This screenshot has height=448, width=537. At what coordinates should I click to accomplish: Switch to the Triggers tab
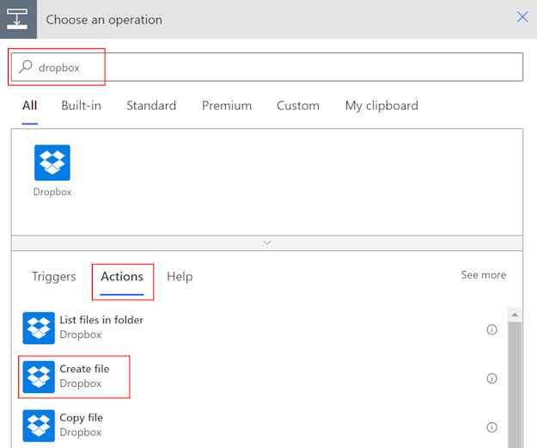tap(54, 277)
